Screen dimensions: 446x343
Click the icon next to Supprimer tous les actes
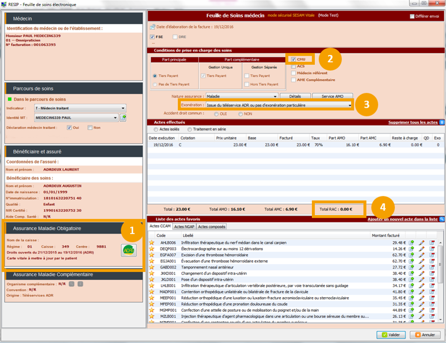[x=442, y=122]
